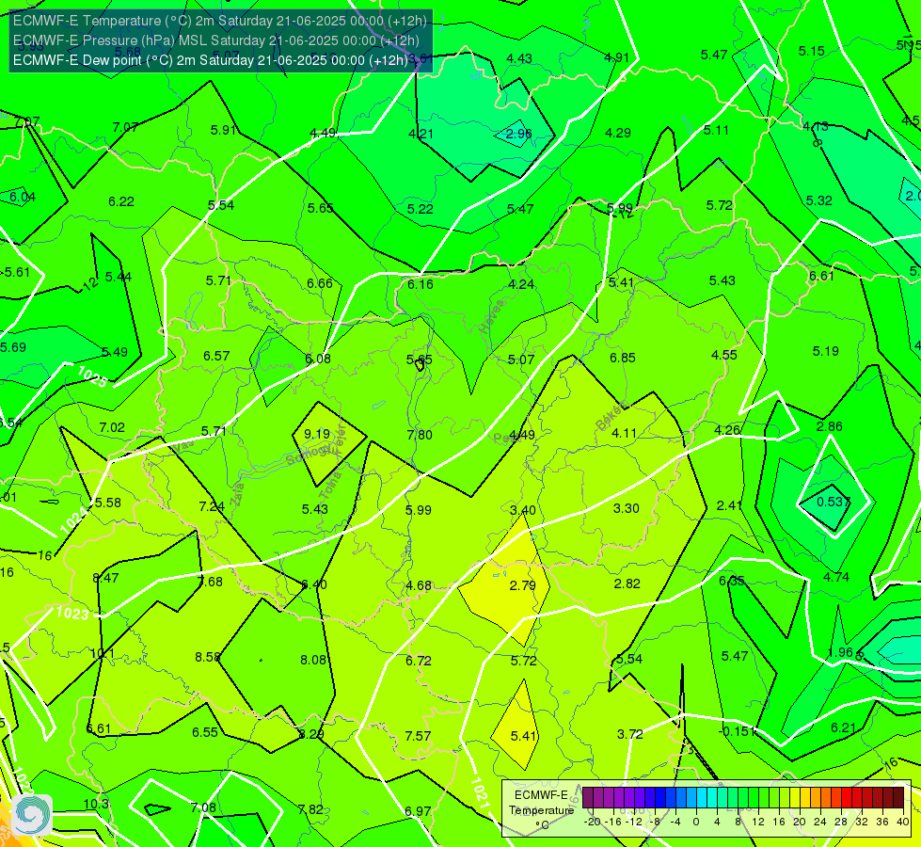
Task: Click the map value 7.57
Action: [x=417, y=736]
